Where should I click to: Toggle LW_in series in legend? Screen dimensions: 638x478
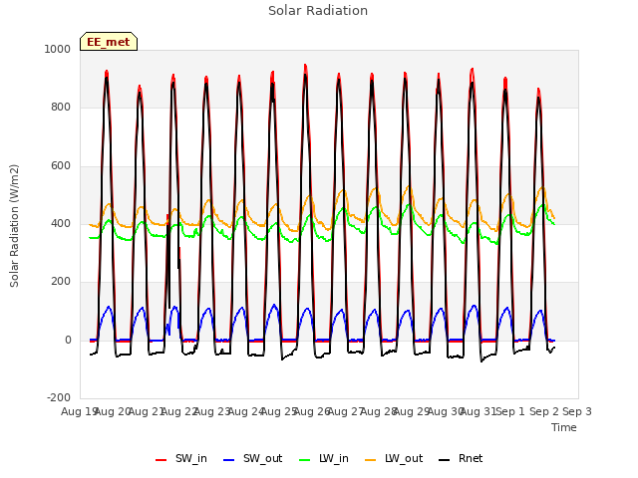coord(324,458)
